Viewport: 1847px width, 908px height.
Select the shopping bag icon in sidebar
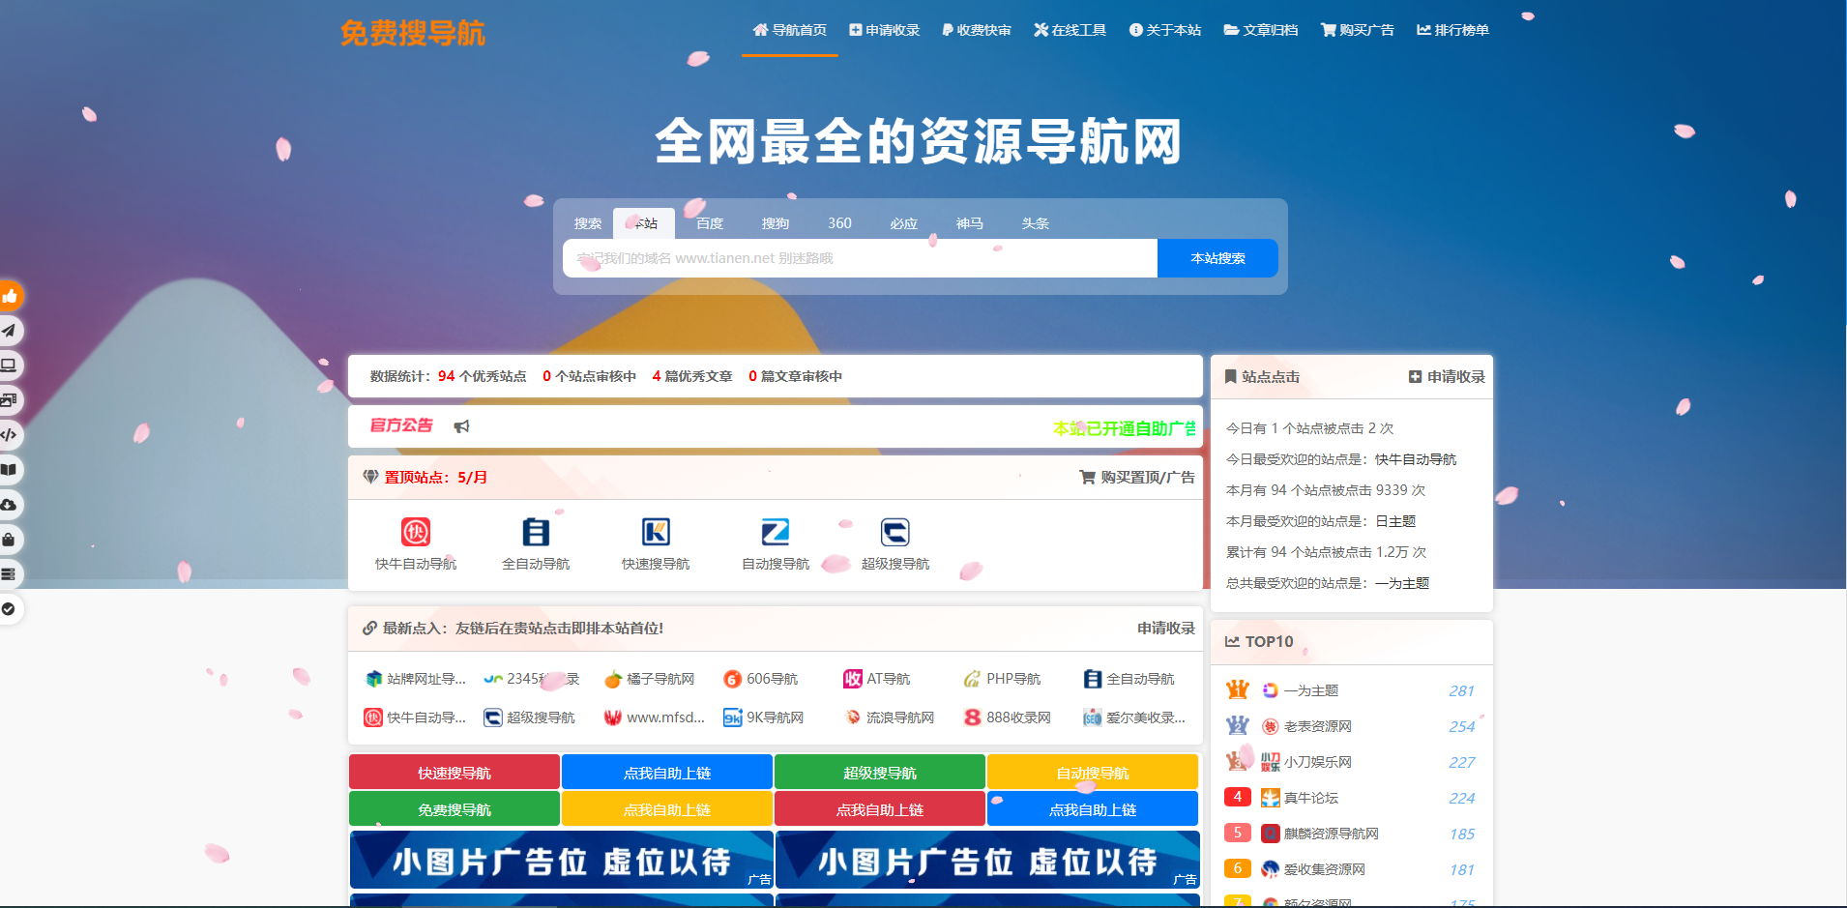12,540
